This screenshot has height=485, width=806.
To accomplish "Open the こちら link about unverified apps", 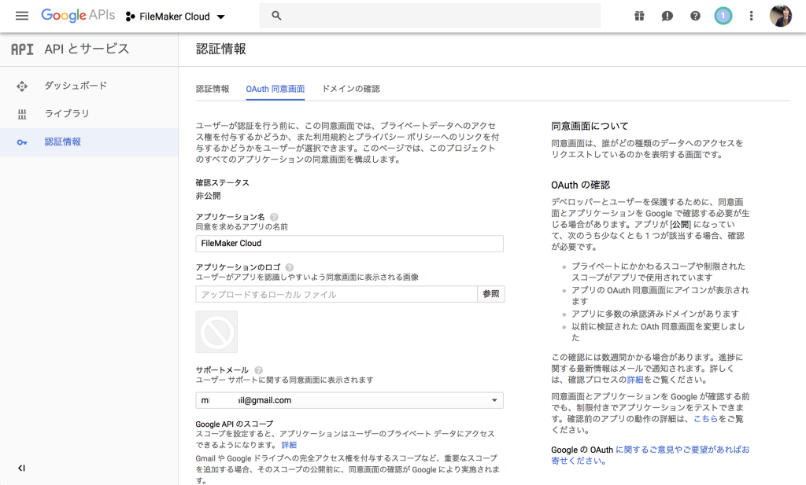I will 706,419.
